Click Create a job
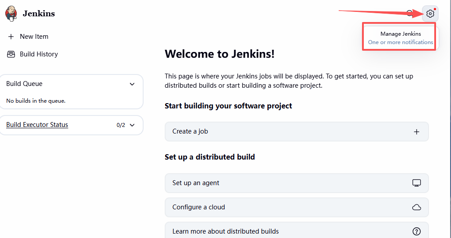451x238 pixels. tap(296, 131)
